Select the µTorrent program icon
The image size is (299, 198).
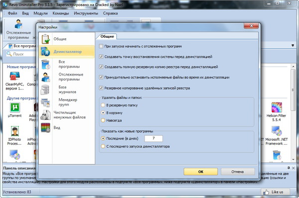tap(14, 107)
